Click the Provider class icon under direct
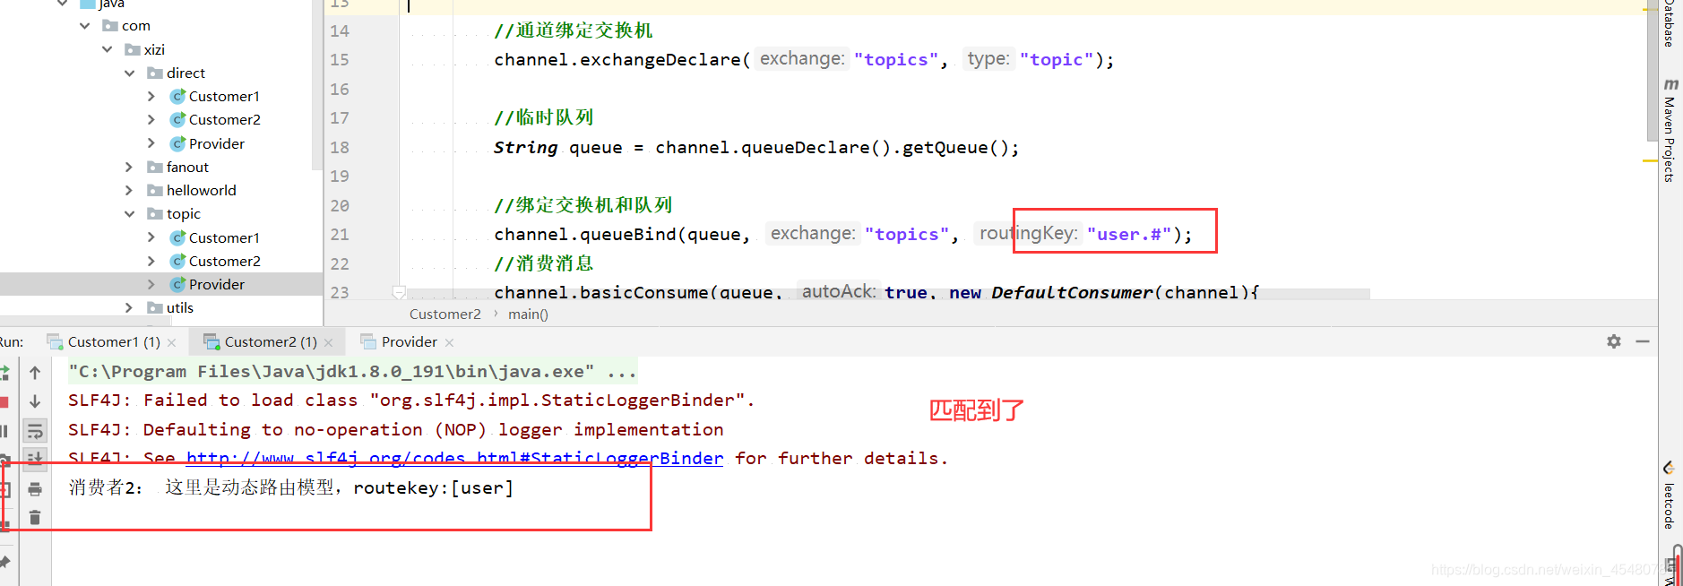 point(177,143)
